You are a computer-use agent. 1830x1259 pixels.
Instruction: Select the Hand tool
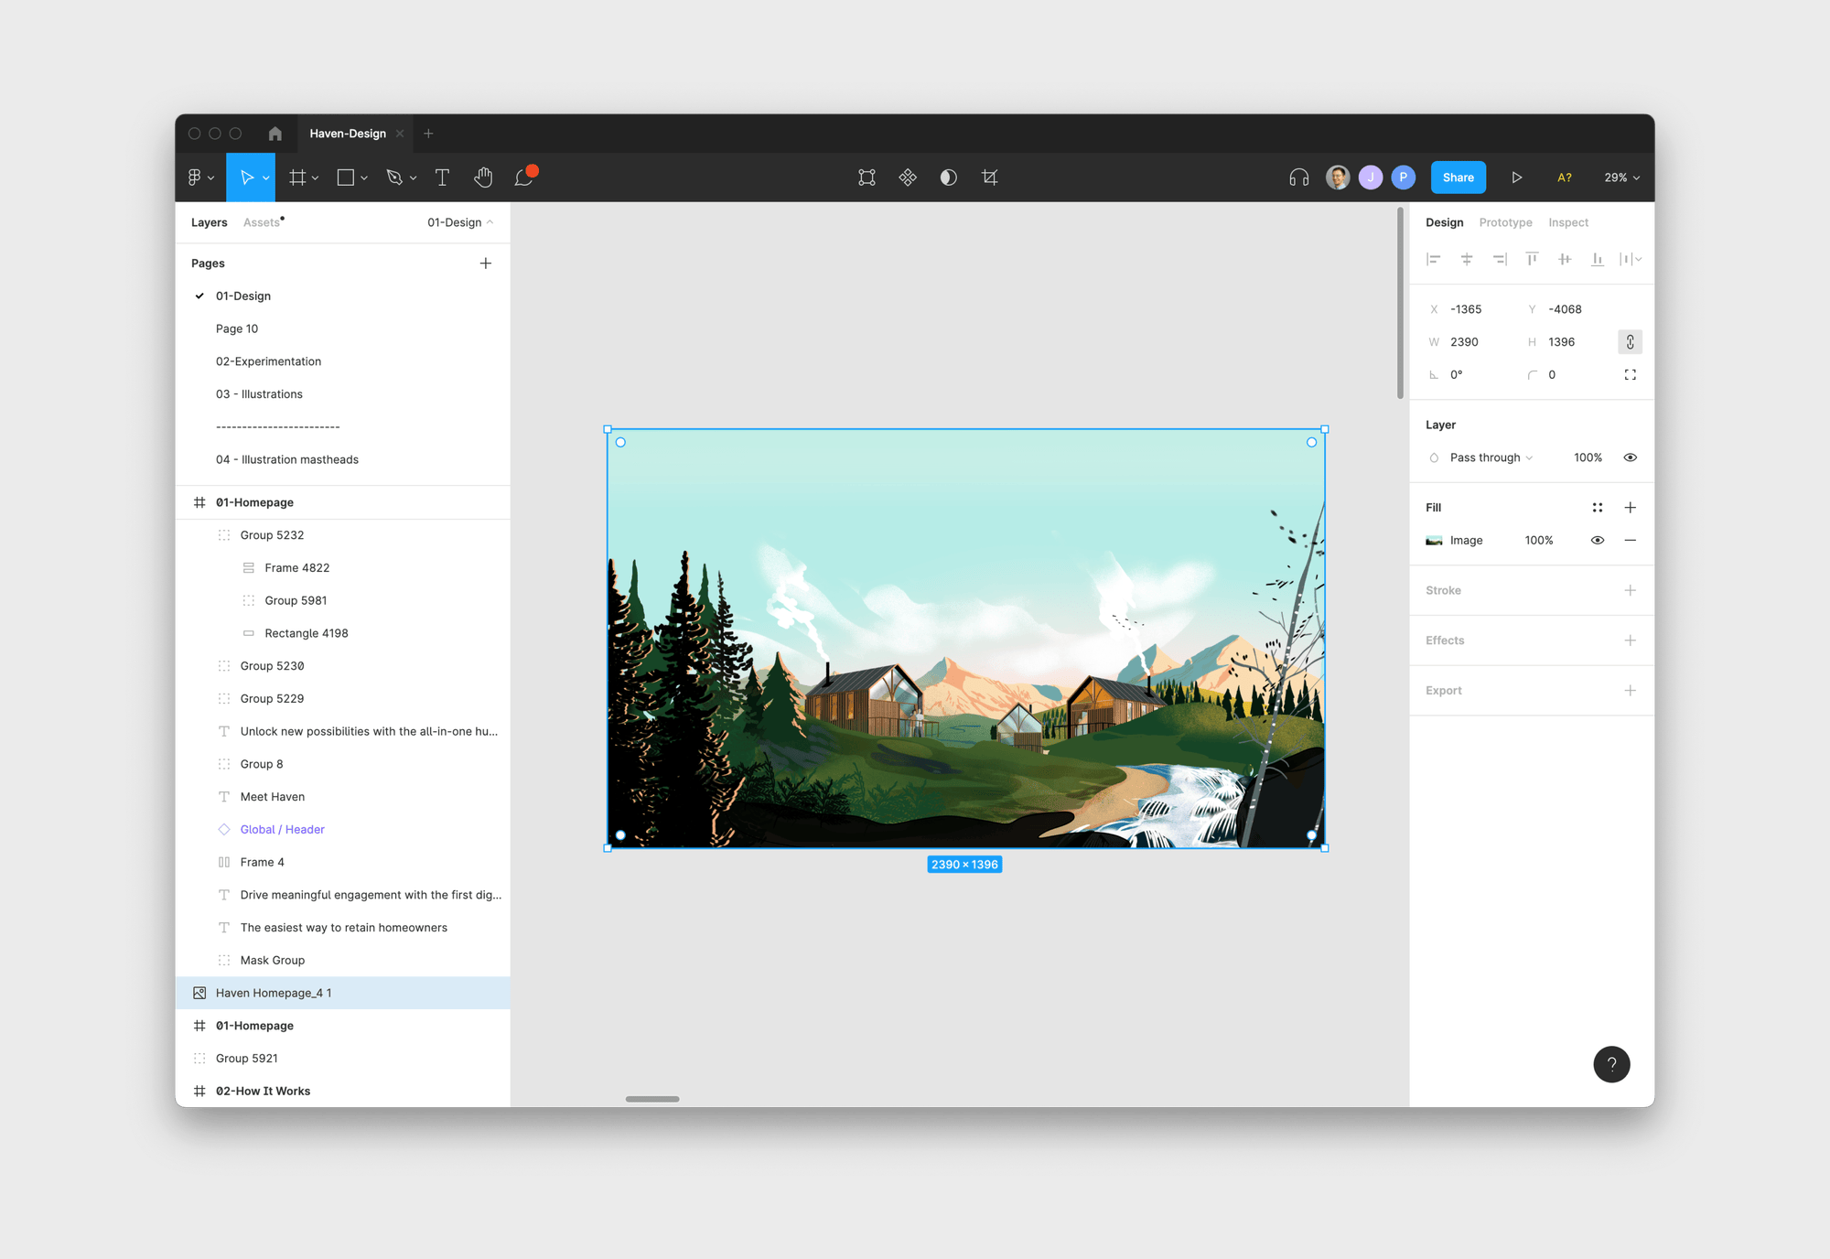(x=483, y=178)
